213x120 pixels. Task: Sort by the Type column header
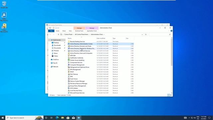114,38
